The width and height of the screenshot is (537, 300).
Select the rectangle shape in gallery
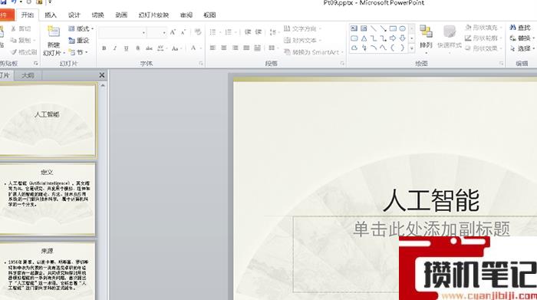[393, 28]
